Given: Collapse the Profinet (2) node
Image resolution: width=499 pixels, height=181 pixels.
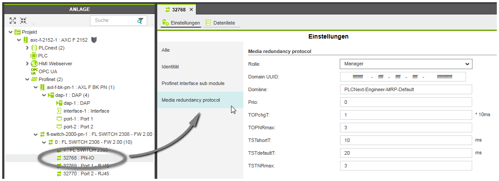Looking at the screenshot, I should click(x=27, y=79).
